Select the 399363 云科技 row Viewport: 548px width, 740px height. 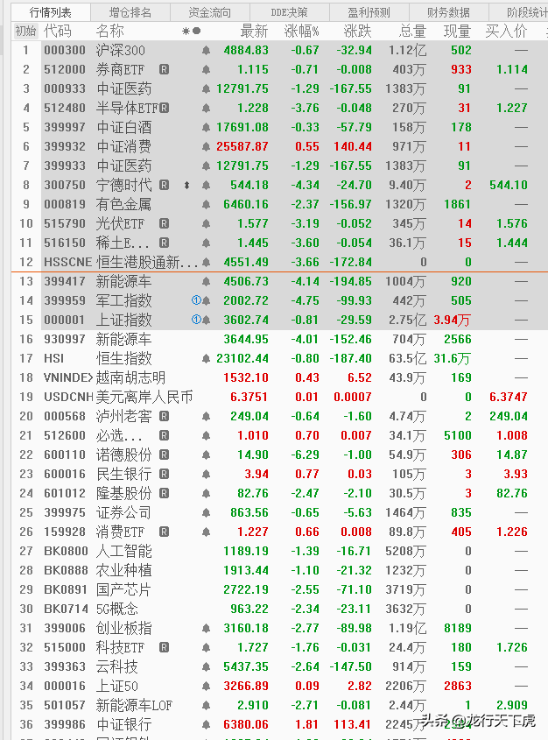tap(279, 666)
